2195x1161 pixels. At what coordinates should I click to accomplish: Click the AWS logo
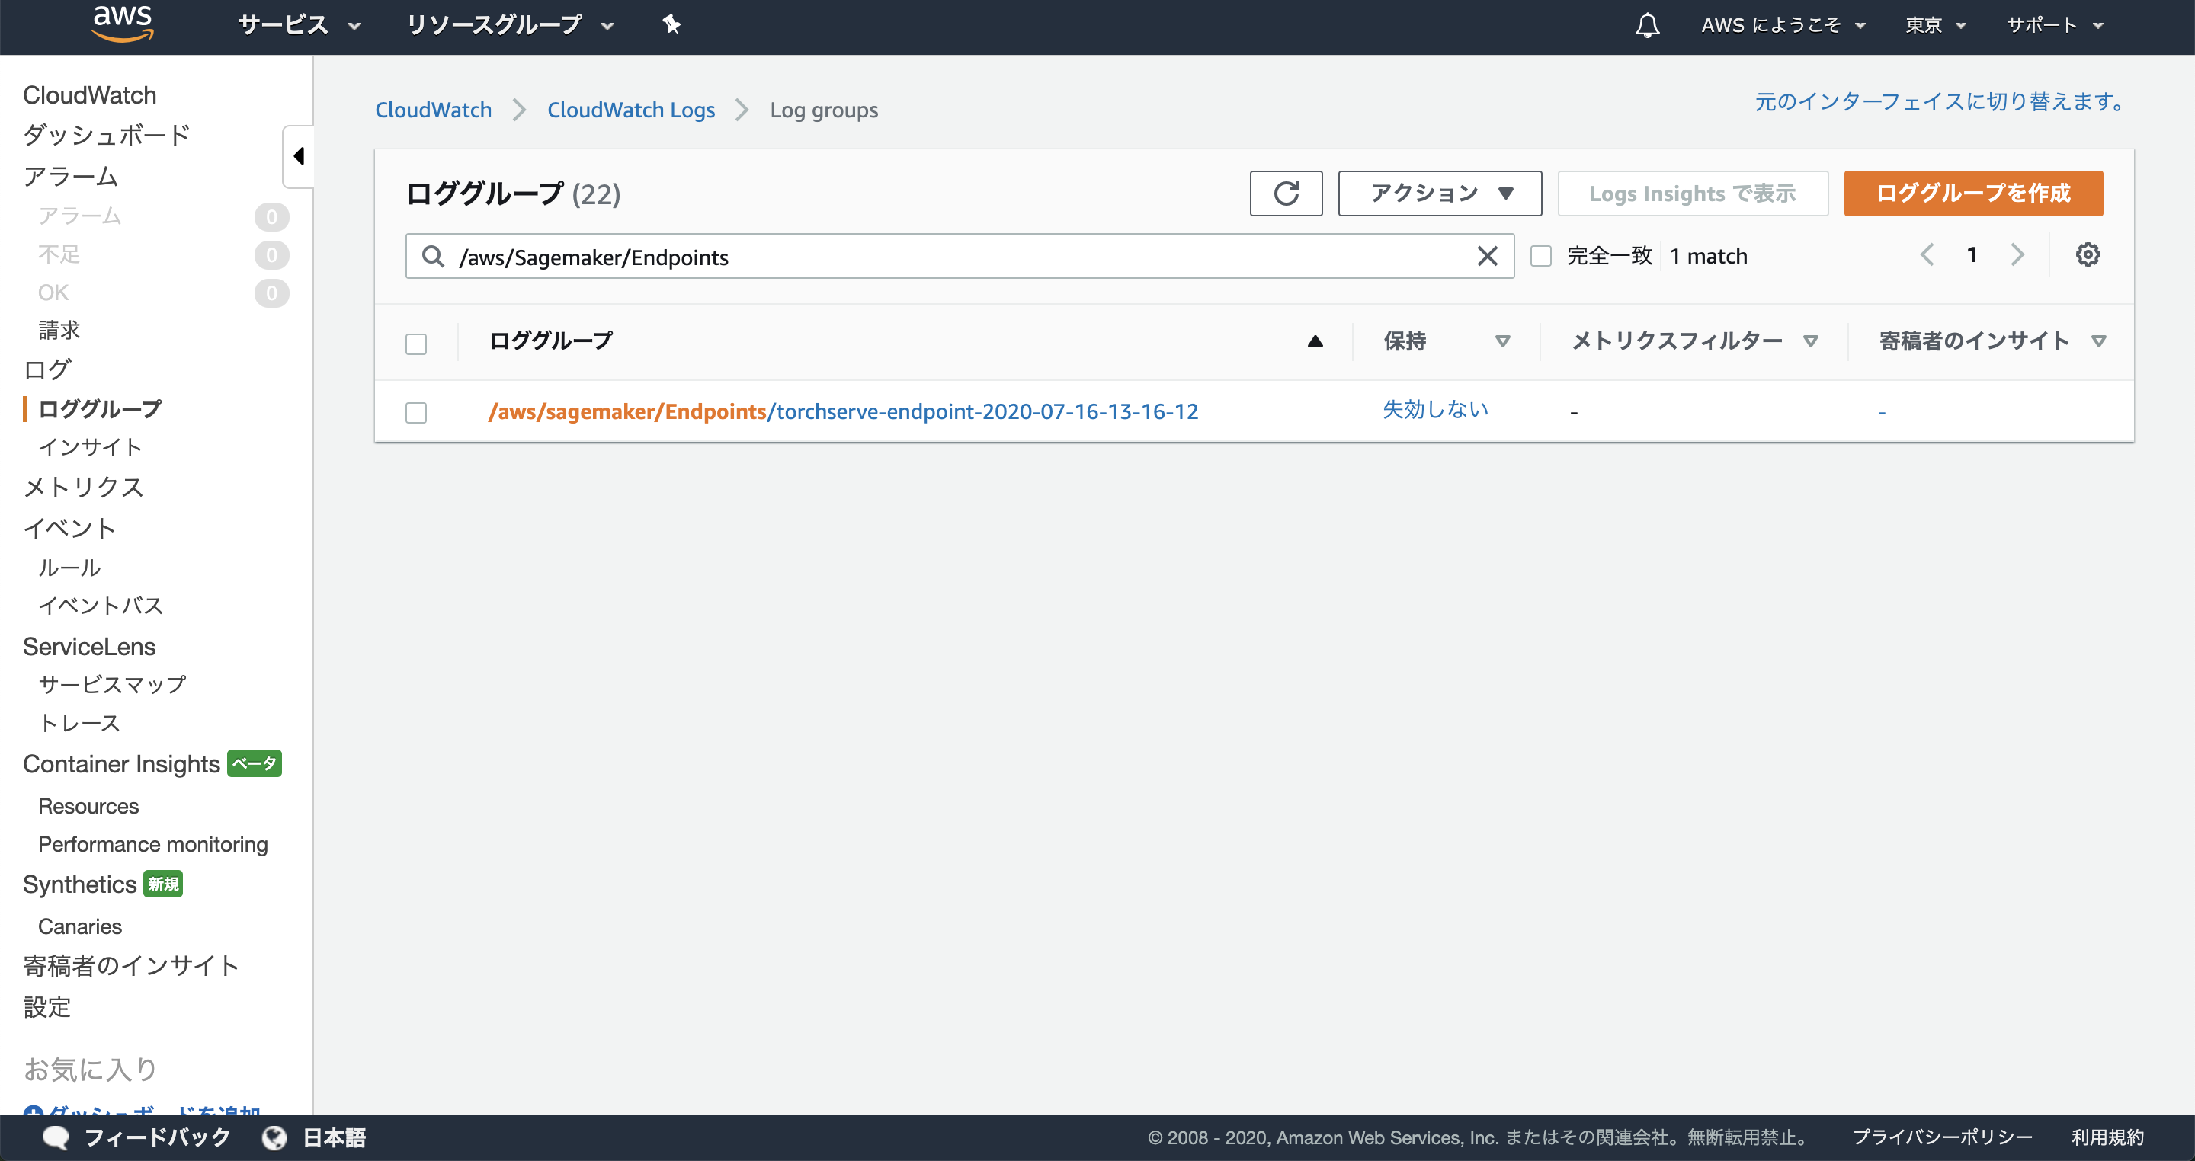pyautogui.click(x=123, y=23)
